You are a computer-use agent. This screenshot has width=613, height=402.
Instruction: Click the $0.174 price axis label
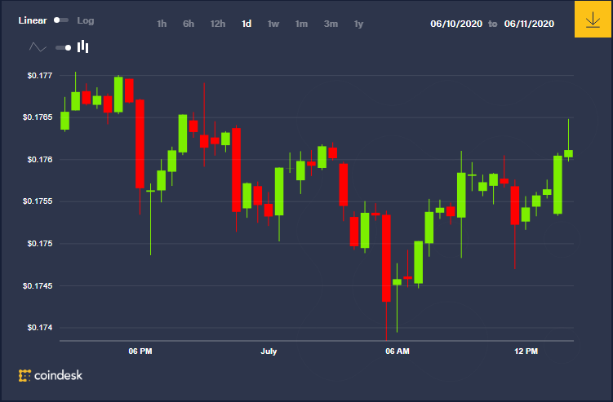pyautogui.click(x=39, y=327)
